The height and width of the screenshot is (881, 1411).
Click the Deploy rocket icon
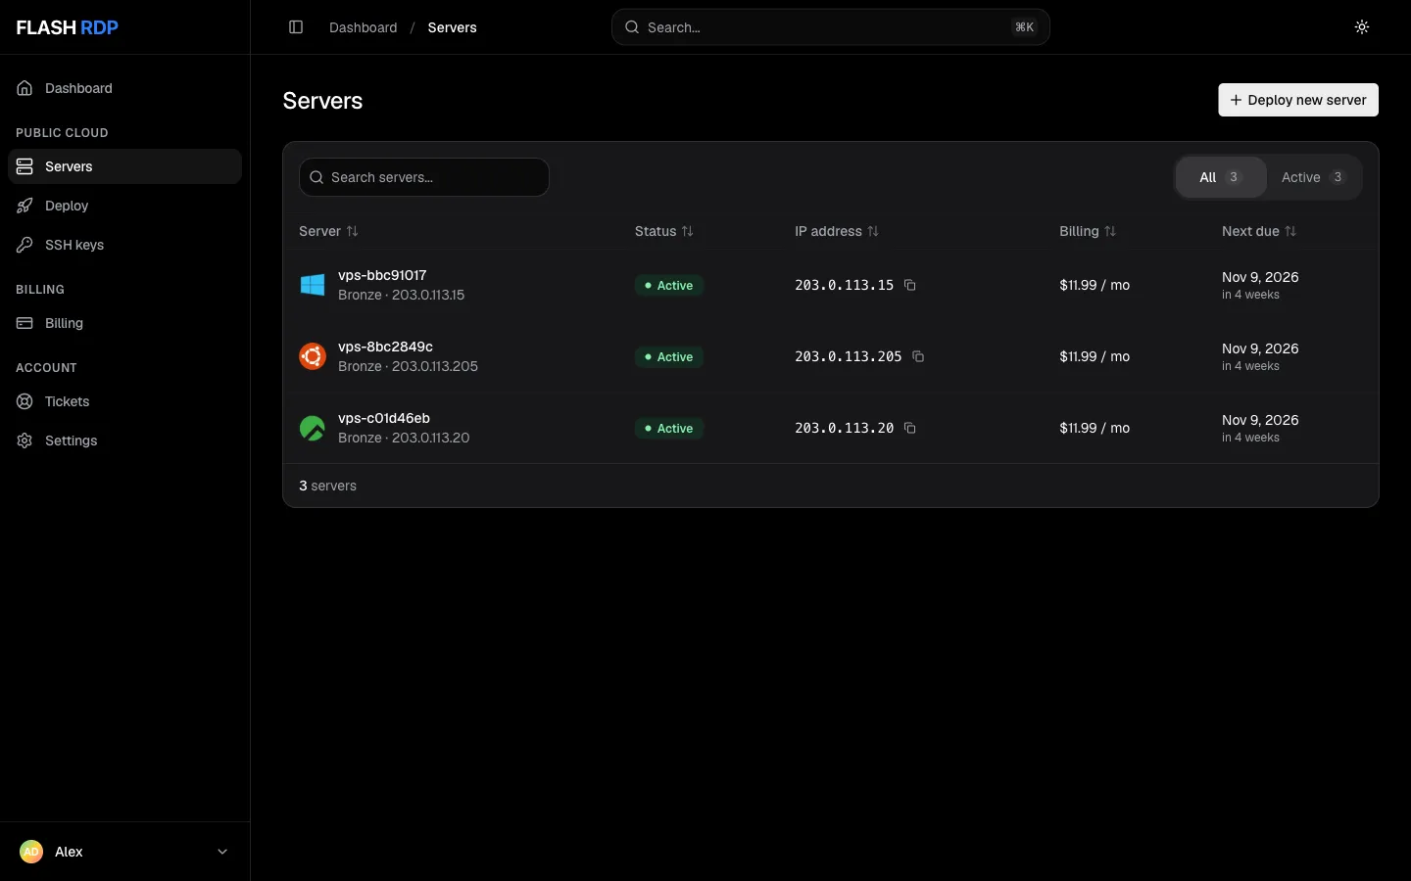[25, 206]
